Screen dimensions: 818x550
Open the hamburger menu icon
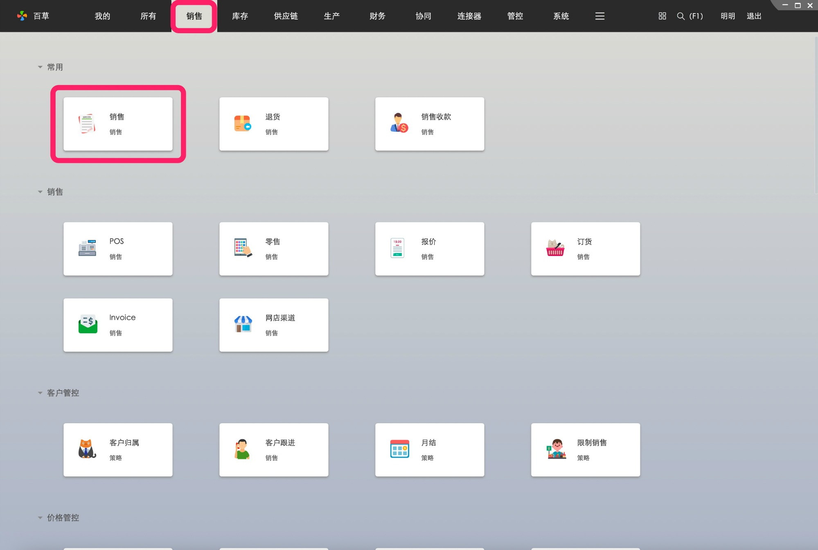pos(599,16)
